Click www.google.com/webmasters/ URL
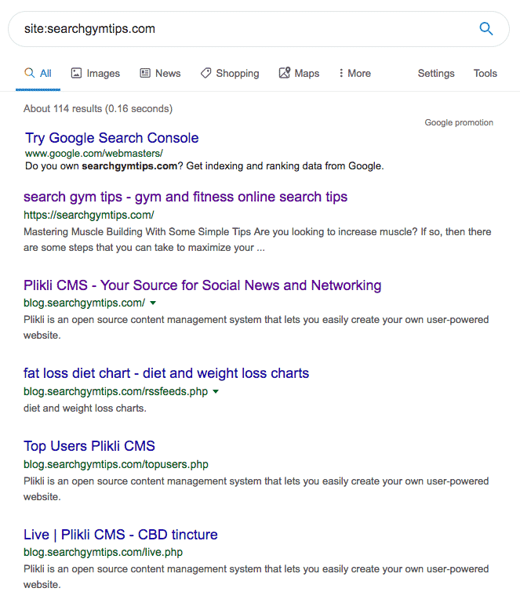Screen dimensions: 520x599 (94, 154)
